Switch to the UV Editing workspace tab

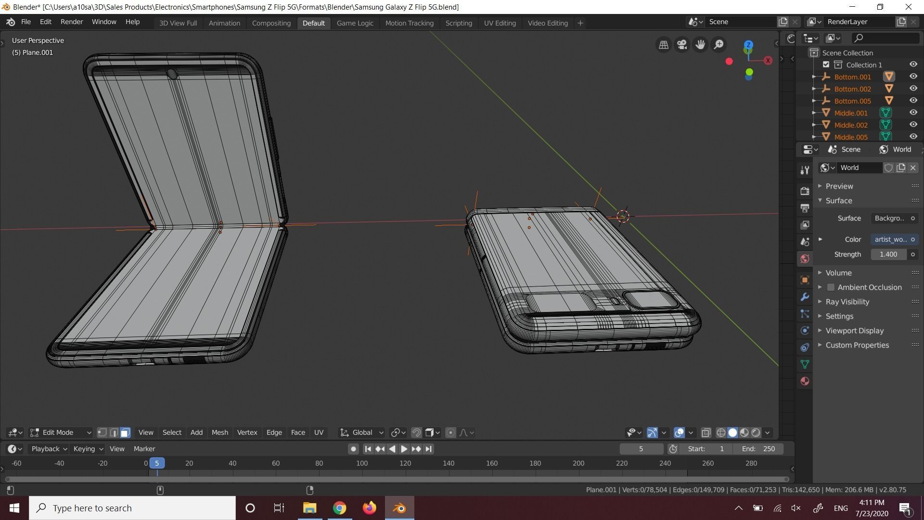point(500,23)
